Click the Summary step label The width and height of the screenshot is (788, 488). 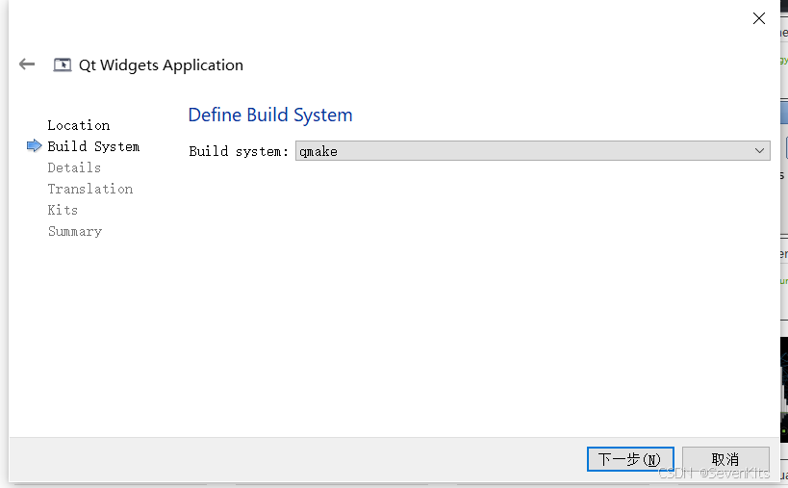(x=75, y=231)
